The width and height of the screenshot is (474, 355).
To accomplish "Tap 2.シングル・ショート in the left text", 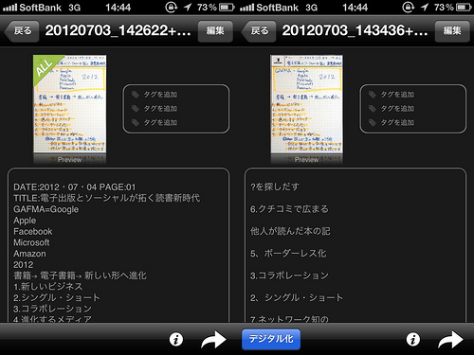I will pos(57,297).
